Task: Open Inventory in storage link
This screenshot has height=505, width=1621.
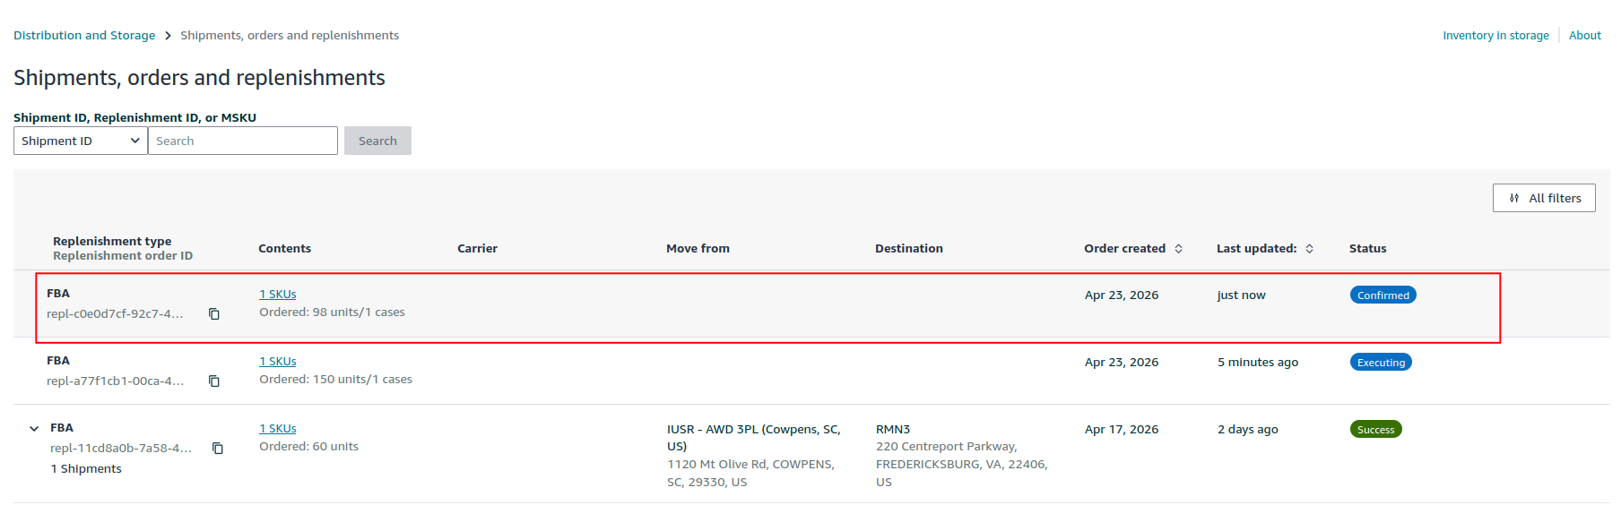Action: point(1495,36)
